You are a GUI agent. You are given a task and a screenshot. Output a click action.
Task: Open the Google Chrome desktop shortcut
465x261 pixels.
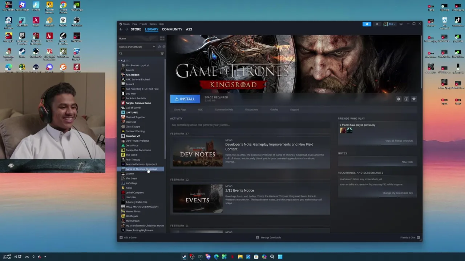[x=63, y=7]
